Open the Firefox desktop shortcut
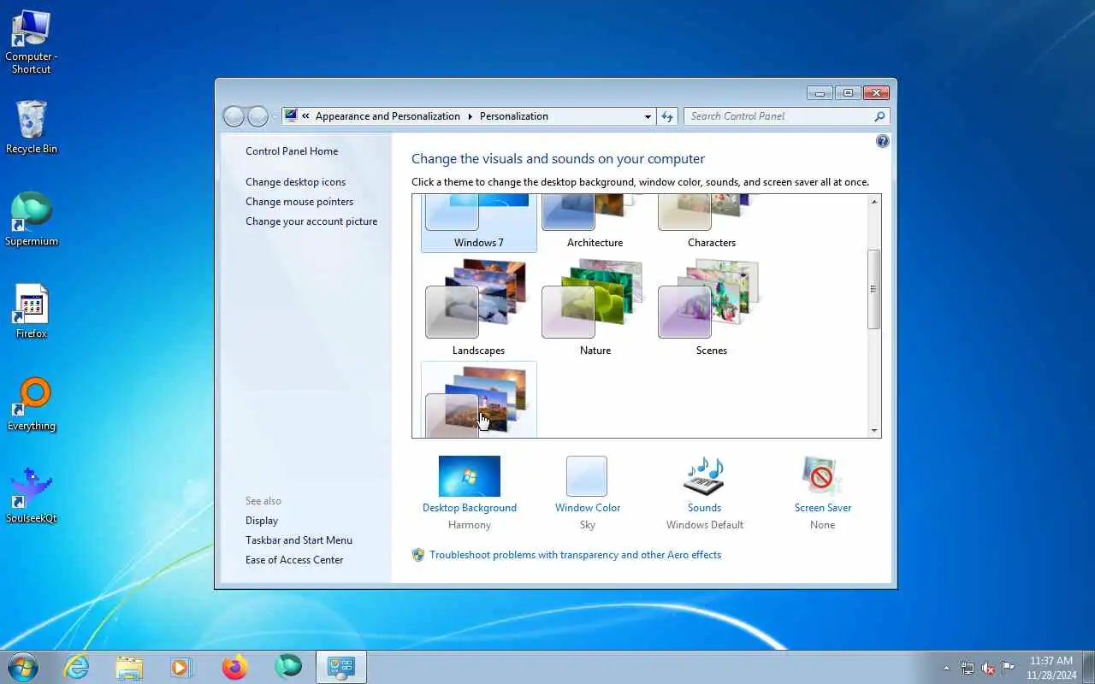 click(32, 312)
